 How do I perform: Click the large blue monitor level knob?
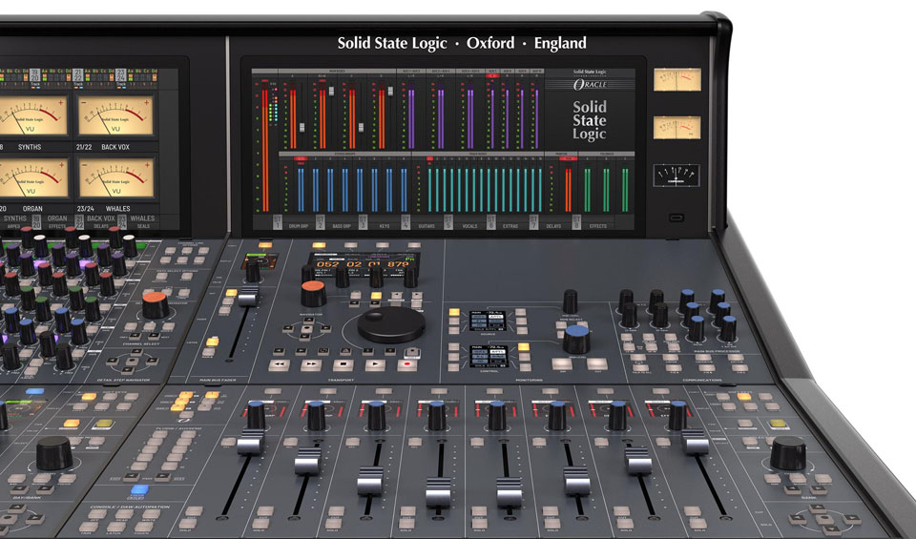point(576,340)
